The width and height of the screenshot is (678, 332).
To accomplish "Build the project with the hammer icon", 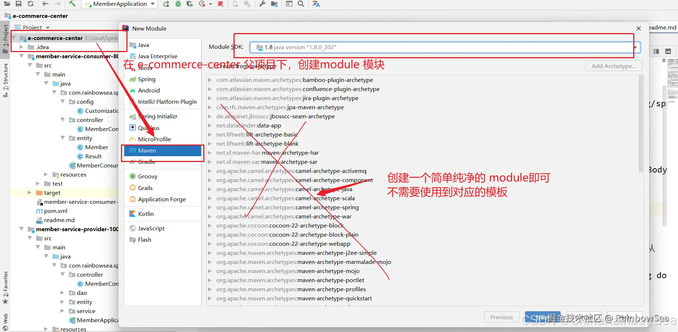I will click(x=72, y=4).
